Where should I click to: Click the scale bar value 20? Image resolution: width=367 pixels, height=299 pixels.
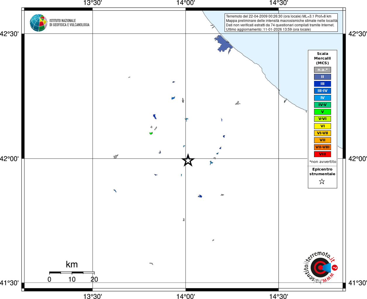pos(94,279)
